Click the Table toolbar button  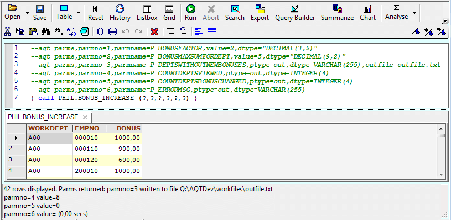(x=64, y=12)
